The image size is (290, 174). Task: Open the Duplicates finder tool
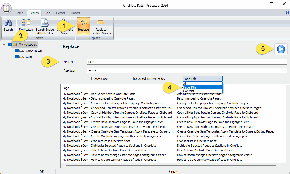tap(26, 25)
